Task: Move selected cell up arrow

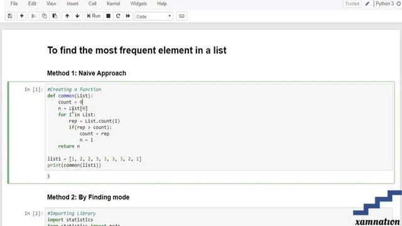Action: tap(67, 16)
